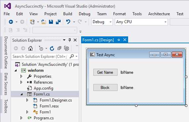Expand the Program.cs node
Viewport: 189px width, 122px height.
pyautogui.click(x=21, y=118)
